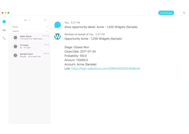Select the Sales Space conversation
The image size is (189, 134).
(x=30, y=37)
